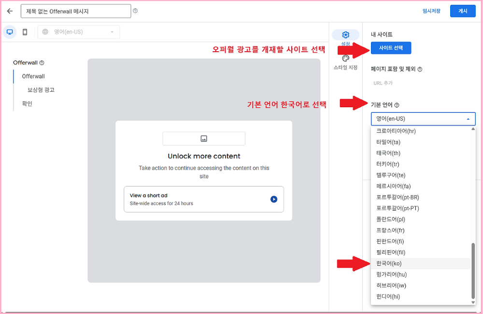Click the help icon beside the message title field
This screenshot has width=483, height=314.
pos(136,11)
